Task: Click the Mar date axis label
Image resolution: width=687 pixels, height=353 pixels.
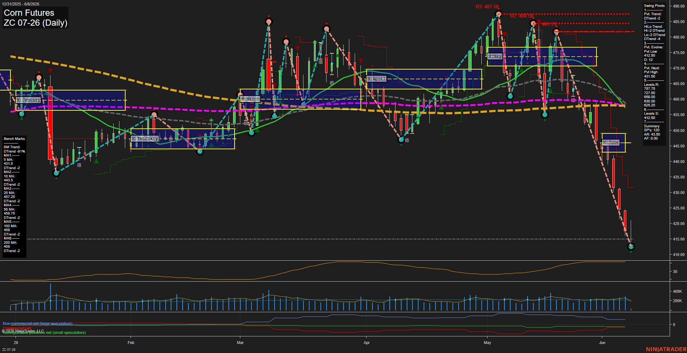Action: pyautogui.click(x=240, y=343)
